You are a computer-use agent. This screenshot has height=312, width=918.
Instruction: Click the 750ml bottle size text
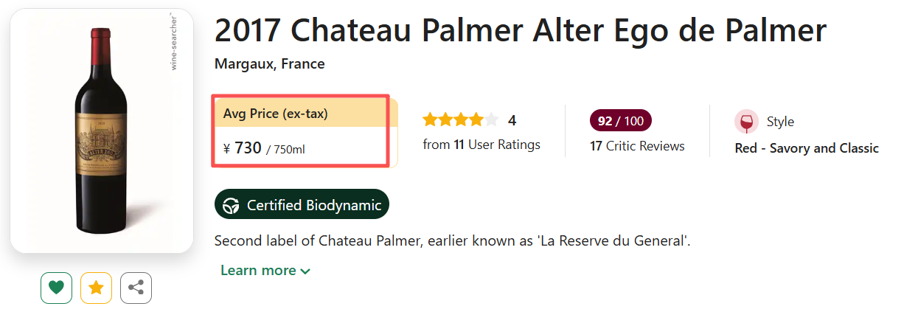289,150
